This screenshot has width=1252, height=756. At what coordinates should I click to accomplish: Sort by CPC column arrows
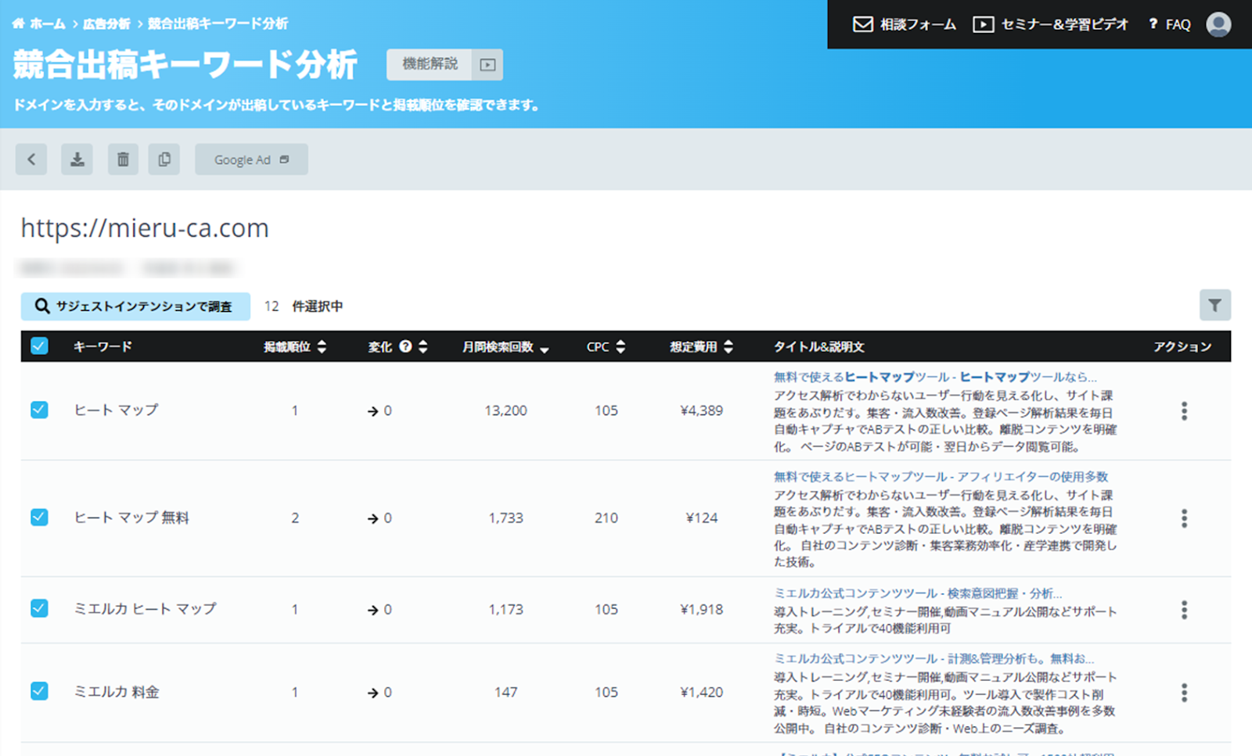pos(621,346)
